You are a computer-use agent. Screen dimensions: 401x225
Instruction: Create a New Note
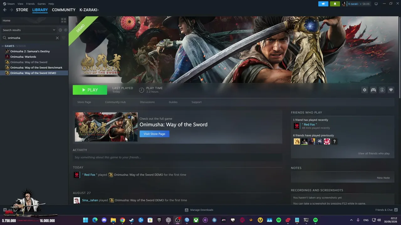click(x=383, y=178)
